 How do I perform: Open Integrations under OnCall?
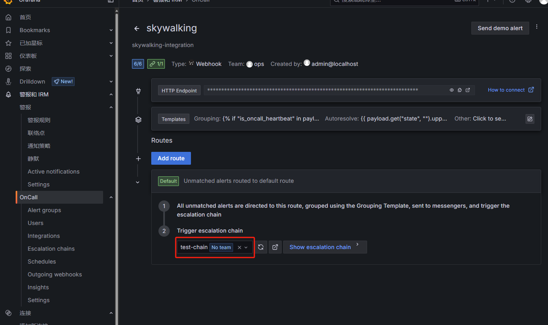(44, 236)
